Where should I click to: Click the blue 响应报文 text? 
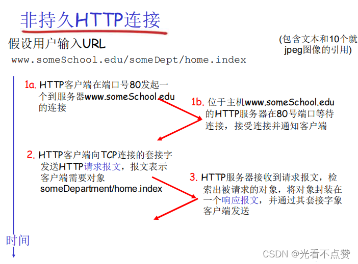[240, 200]
